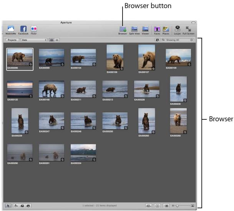234x211 pixels.
Task: Switch to Viewer layout
Action: [145, 30]
